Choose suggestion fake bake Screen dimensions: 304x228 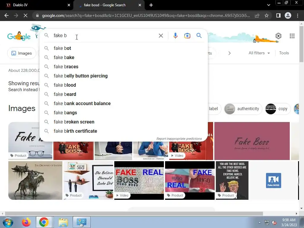click(x=124, y=57)
